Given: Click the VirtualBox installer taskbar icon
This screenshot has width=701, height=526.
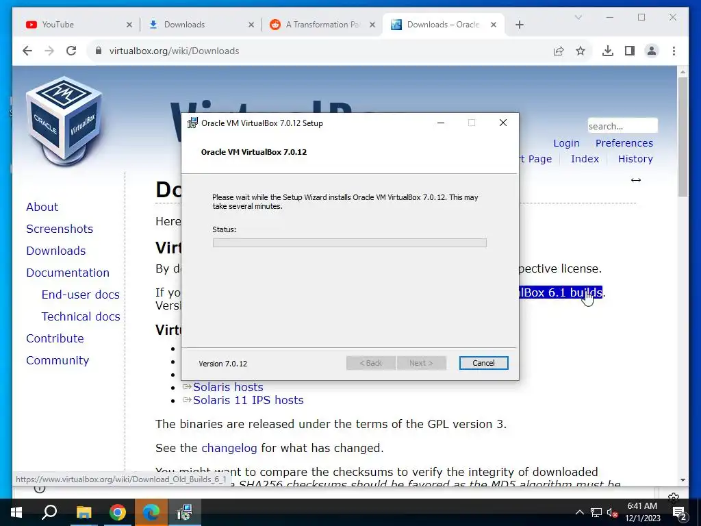Looking at the screenshot, I should pyautogui.click(x=185, y=512).
